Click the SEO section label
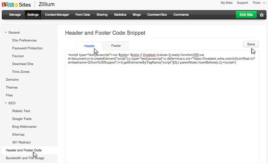Viewport: 268px width, 163px height. (12, 103)
